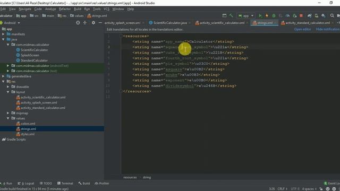The width and height of the screenshot is (340, 191).
Task: Expand the generatedJava folder
Action: (x=3, y=76)
